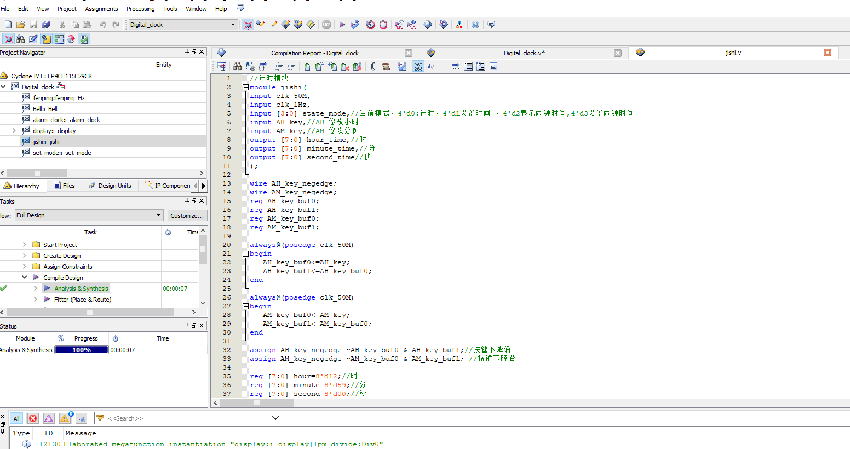
Task: Click the 100% Analysis & Synthesis progress bar
Action: [82, 349]
